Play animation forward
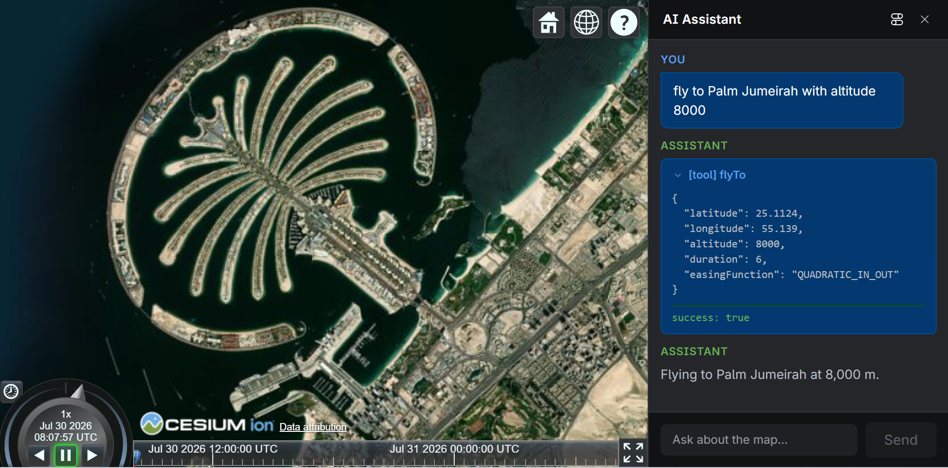 tap(92, 455)
